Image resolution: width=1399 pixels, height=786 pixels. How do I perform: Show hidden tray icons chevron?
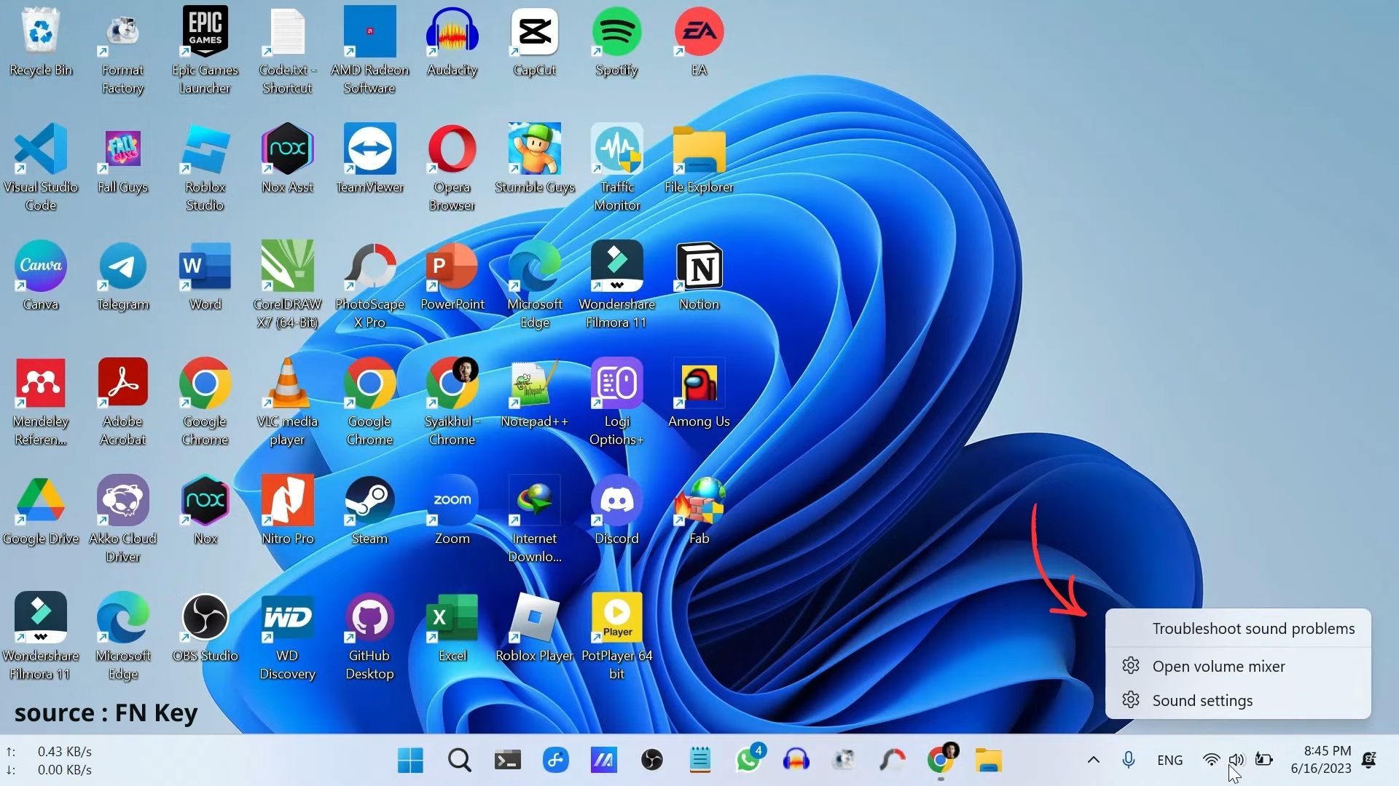pos(1093,761)
